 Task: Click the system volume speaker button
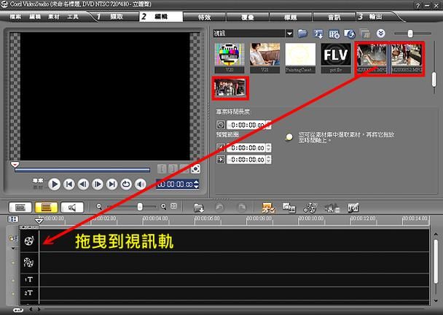click(140, 184)
